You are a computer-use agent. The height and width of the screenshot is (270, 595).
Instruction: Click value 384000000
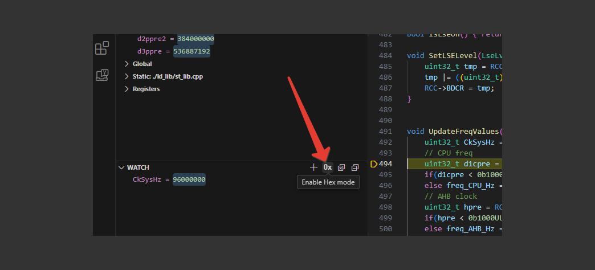click(196, 39)
